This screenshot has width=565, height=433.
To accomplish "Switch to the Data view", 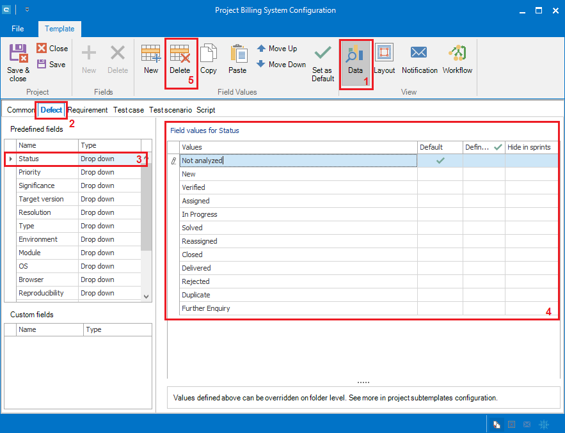I will pyautogui.click(x=355, y=55).
